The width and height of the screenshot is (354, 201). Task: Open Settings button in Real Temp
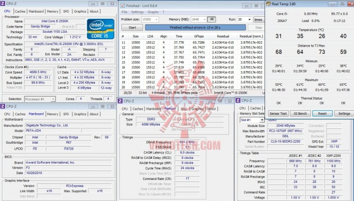coord(344,113)
